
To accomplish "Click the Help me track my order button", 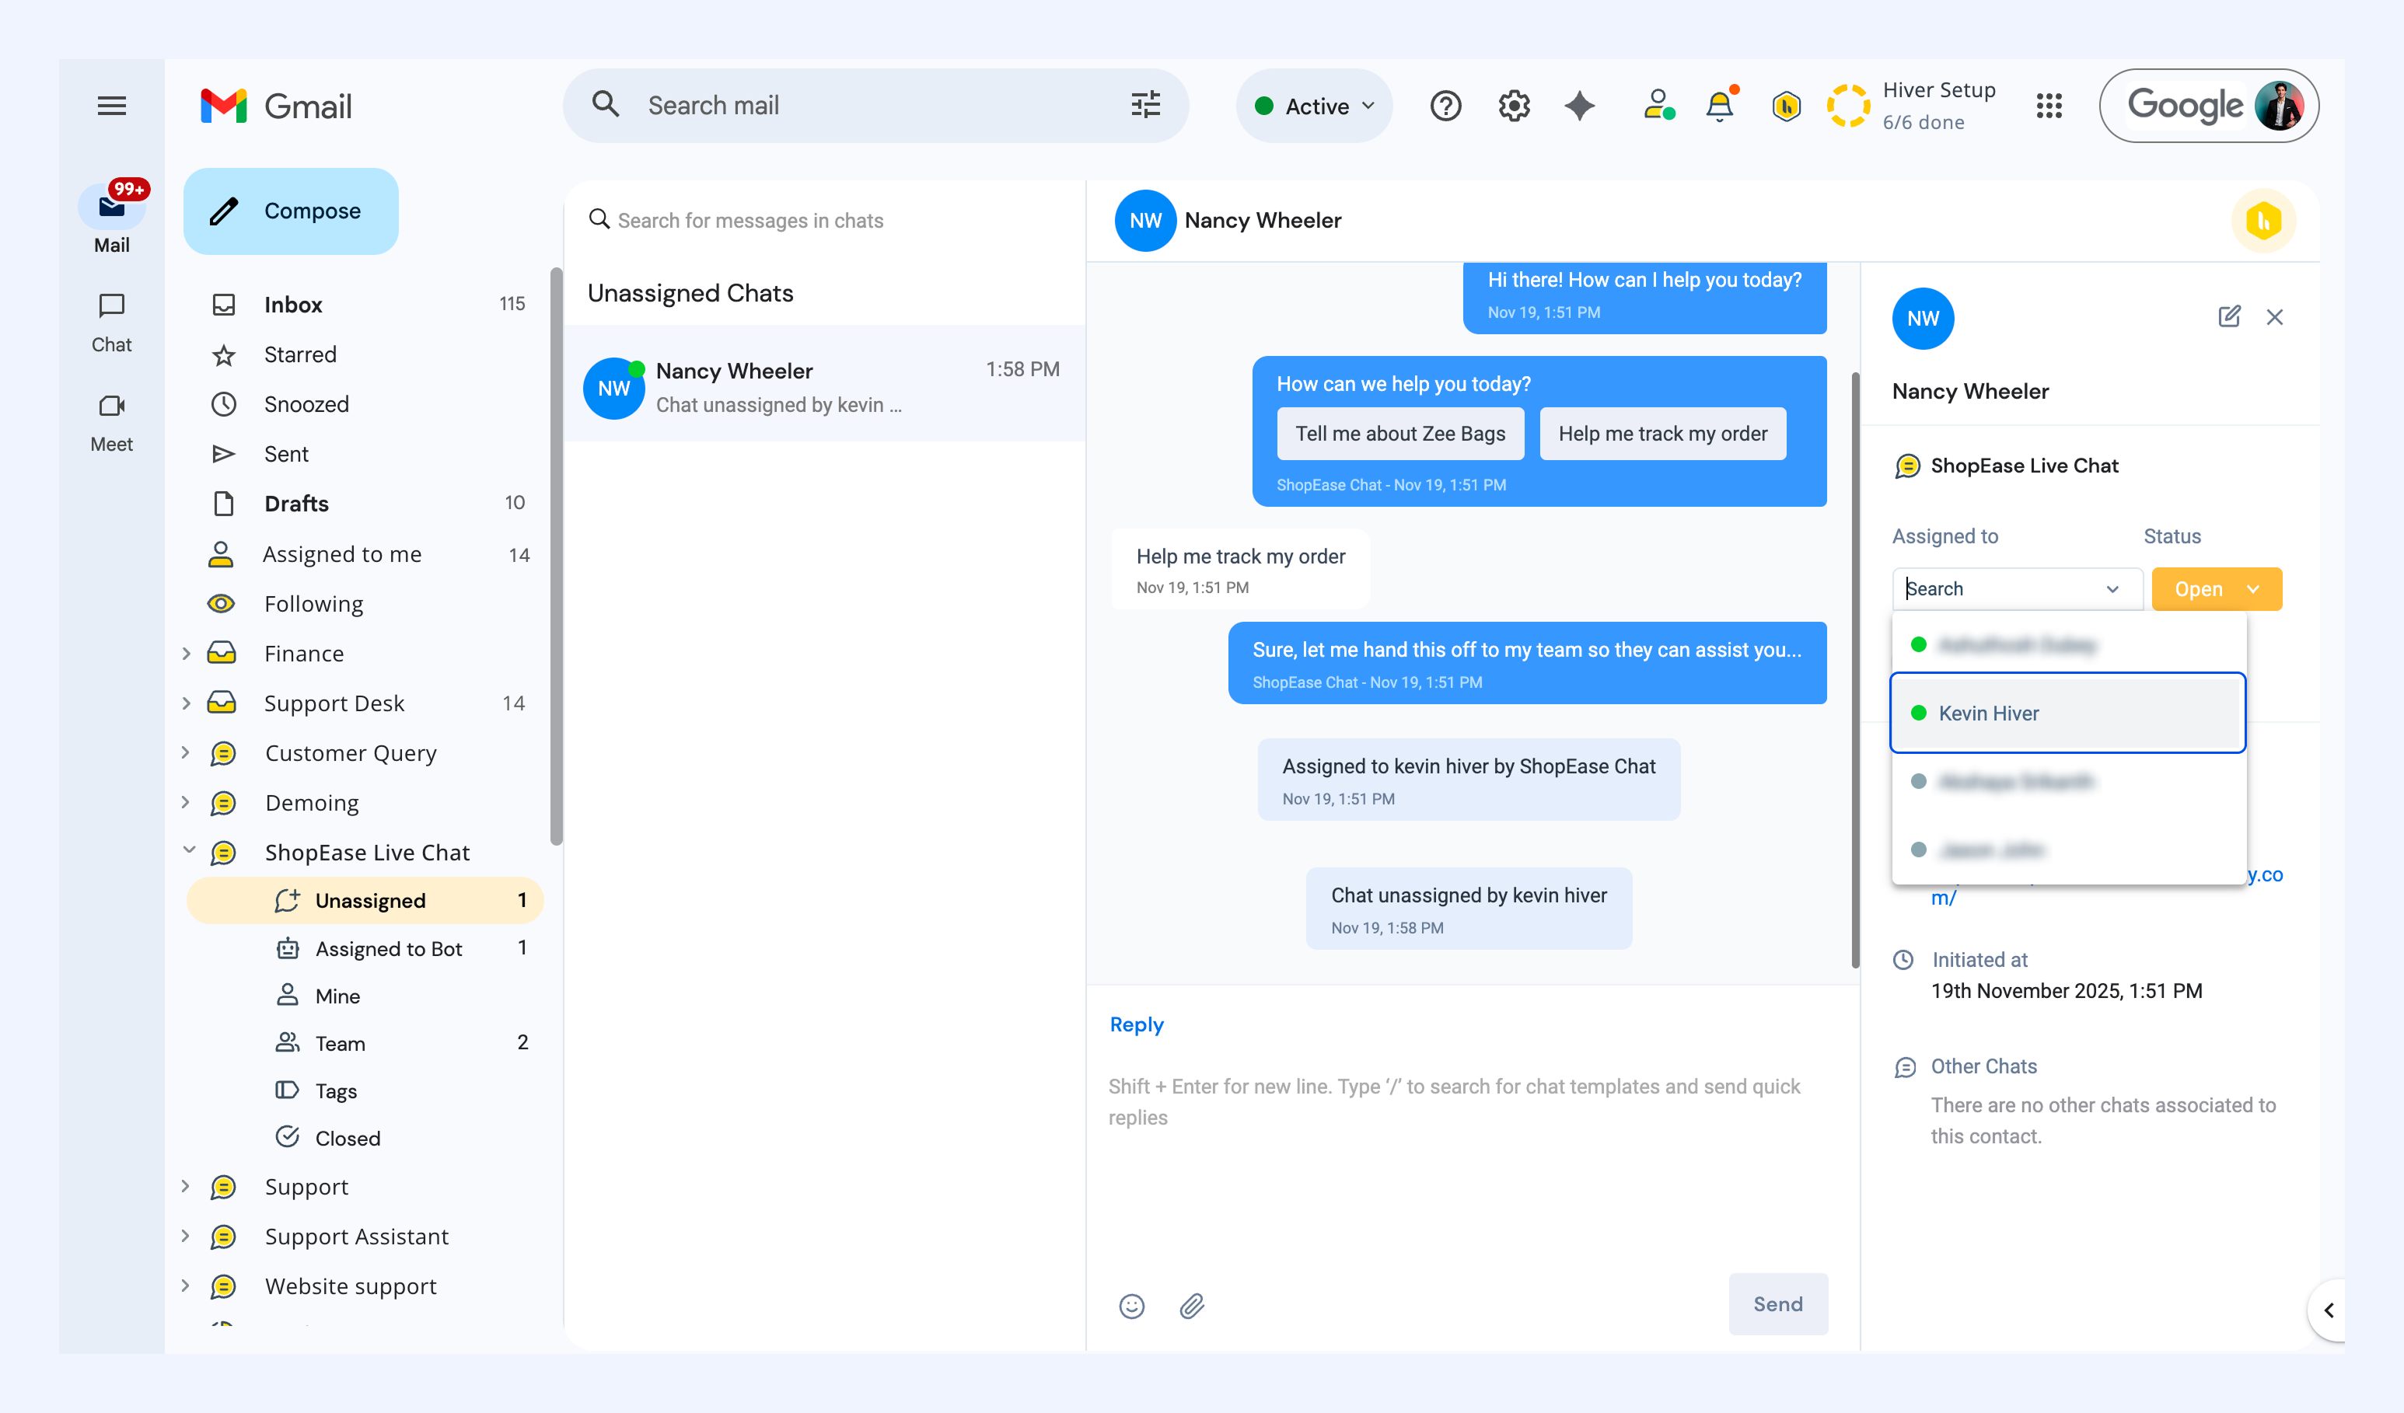I will [x=1663, y=434].
